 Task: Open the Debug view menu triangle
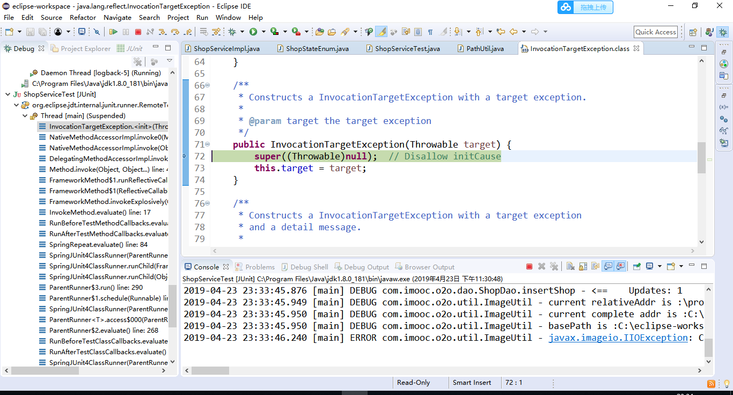[170, 61]
